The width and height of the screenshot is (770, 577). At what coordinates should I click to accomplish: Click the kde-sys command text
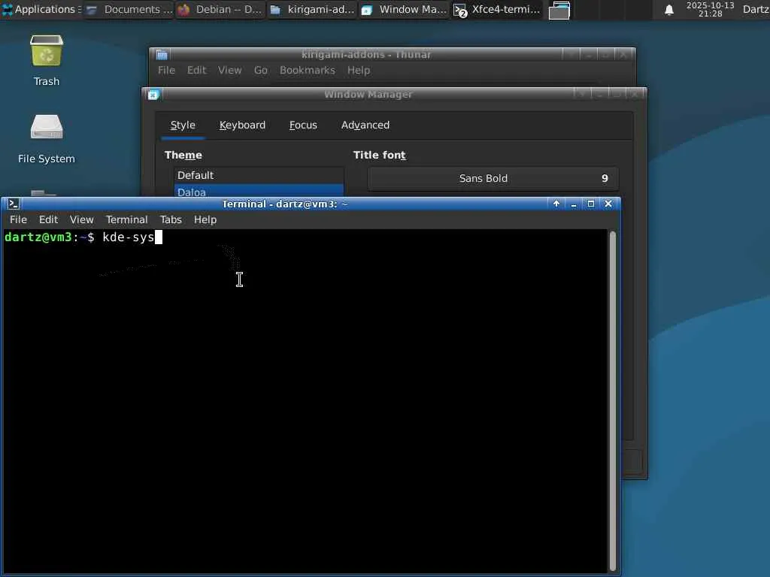click(x=128, y=237)
